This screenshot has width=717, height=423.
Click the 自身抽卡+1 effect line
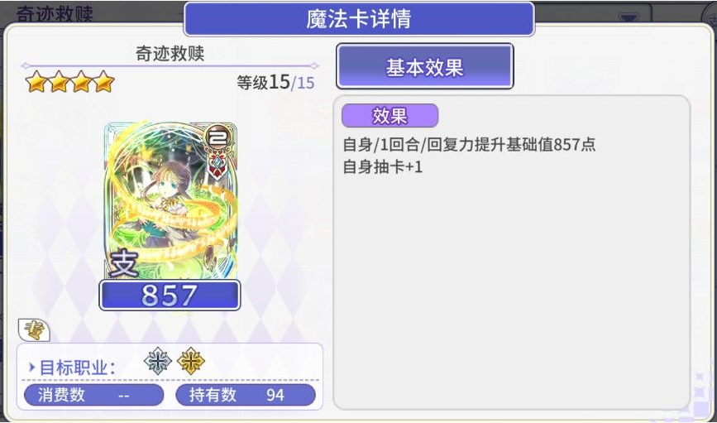pyautogui.click(x=383, y=167)
